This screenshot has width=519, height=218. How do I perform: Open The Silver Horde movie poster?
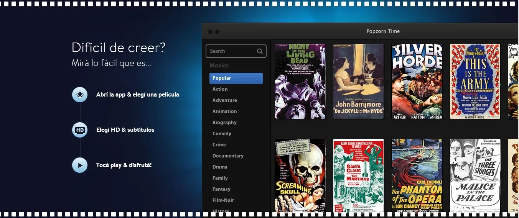[417, 81]
